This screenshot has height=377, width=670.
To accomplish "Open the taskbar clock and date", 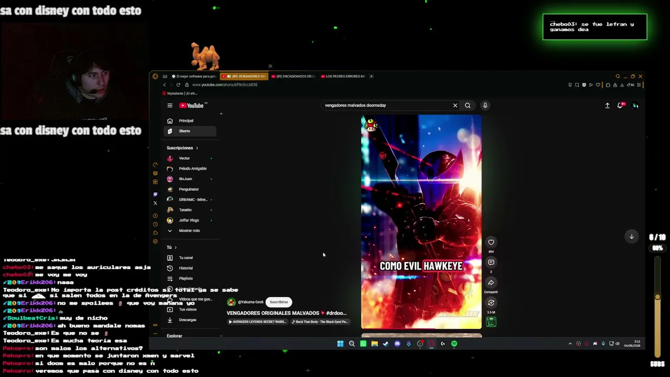I will [x=632, y=344].
